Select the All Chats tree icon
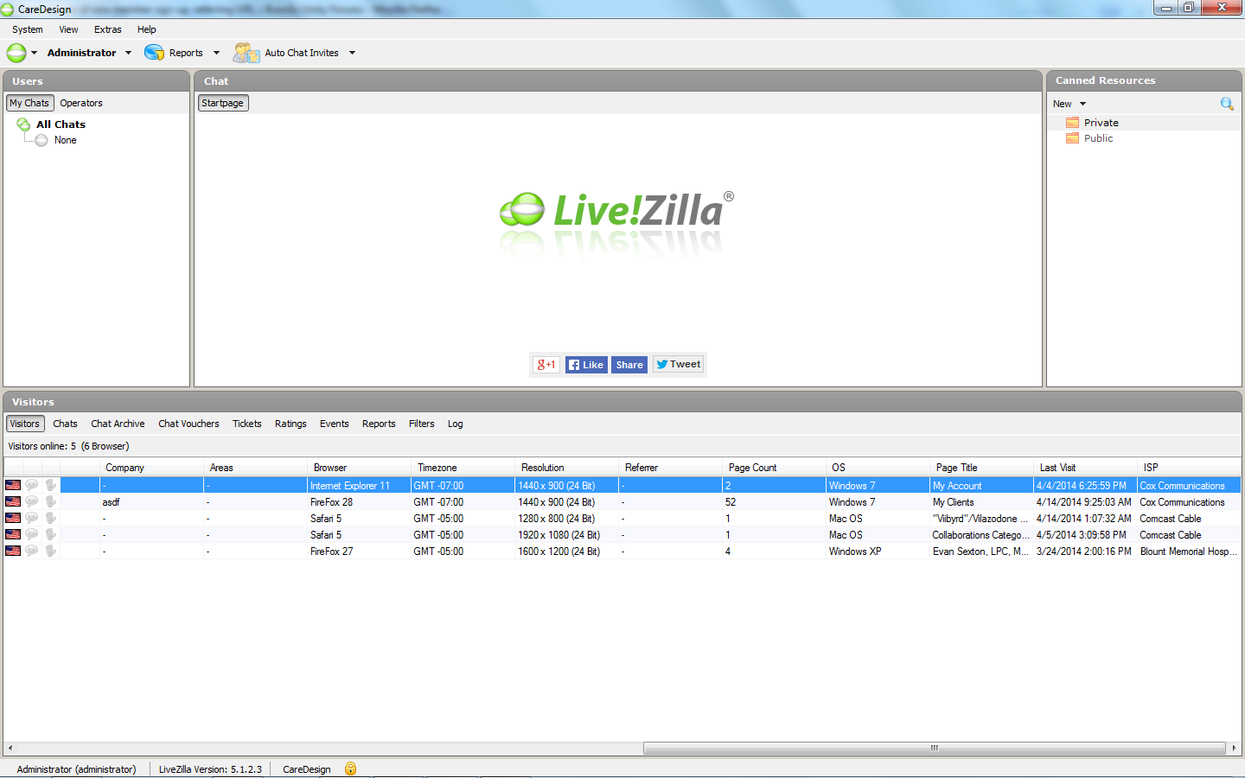 tap(23, 124)
